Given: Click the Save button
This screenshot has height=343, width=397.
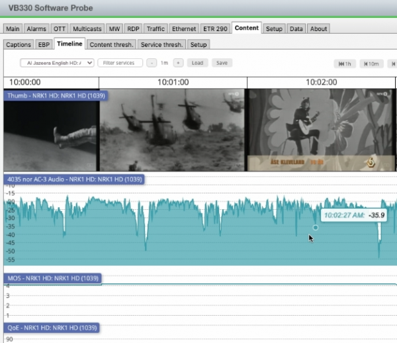Looking at the screenshot, I should point(221,63).
